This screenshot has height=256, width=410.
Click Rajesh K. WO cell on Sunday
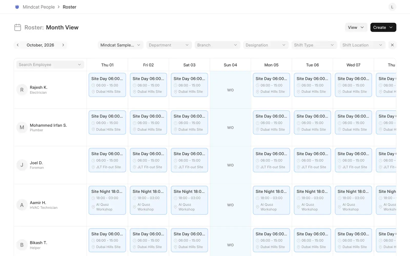230,90
